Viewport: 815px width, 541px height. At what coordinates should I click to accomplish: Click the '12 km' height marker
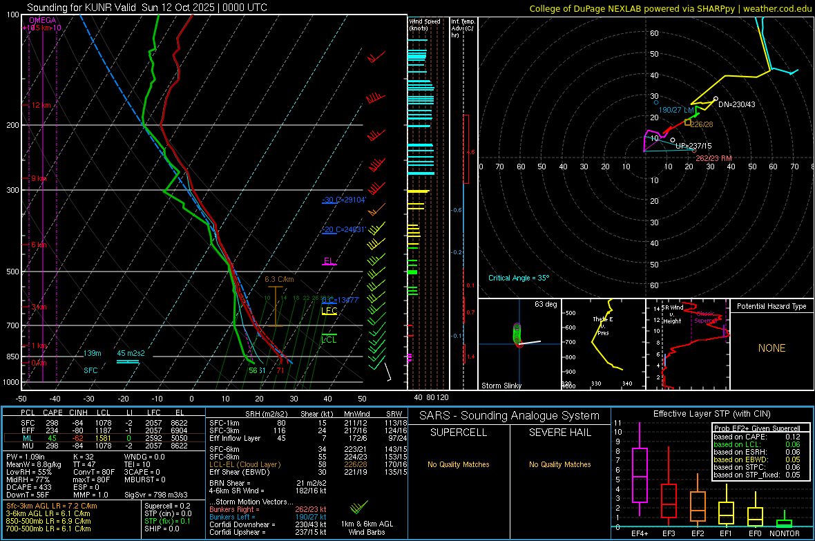[41, 105]
